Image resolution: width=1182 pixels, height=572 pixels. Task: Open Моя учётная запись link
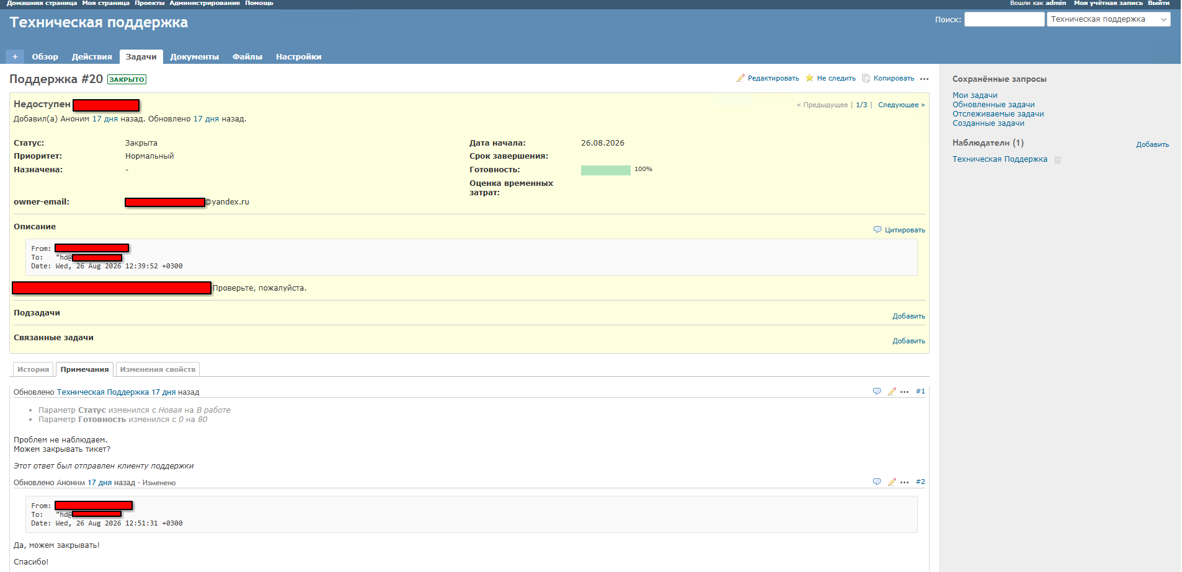pyautogui.click(x=1108, y=3)
